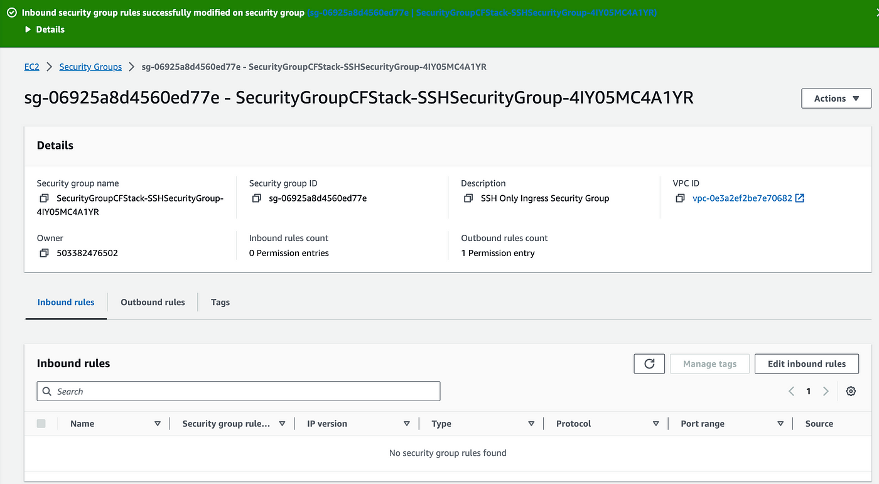879x484 pixels.
Task: Open EC2 breadcrumb link
Action: pos(31,67)
